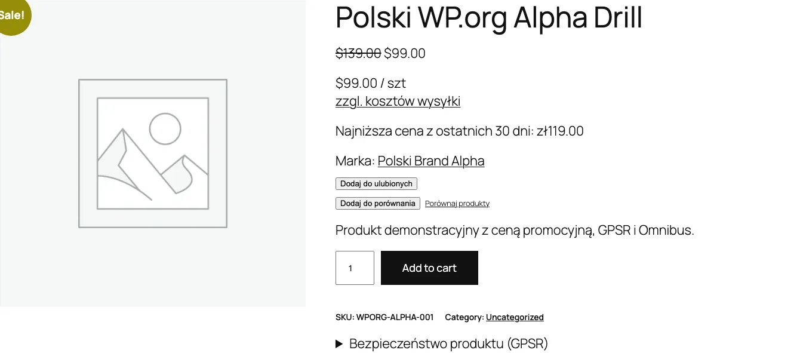Click the Sale! badge
Image resolution: width=800 pixels, height=353 pixels.
(x=11, y=14)
